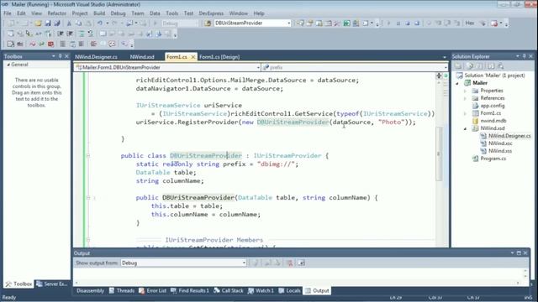The width and height of the screenshot is (538, 302).
Task: Click Clear All icon in Output toolbar
Action: [289, 263]
